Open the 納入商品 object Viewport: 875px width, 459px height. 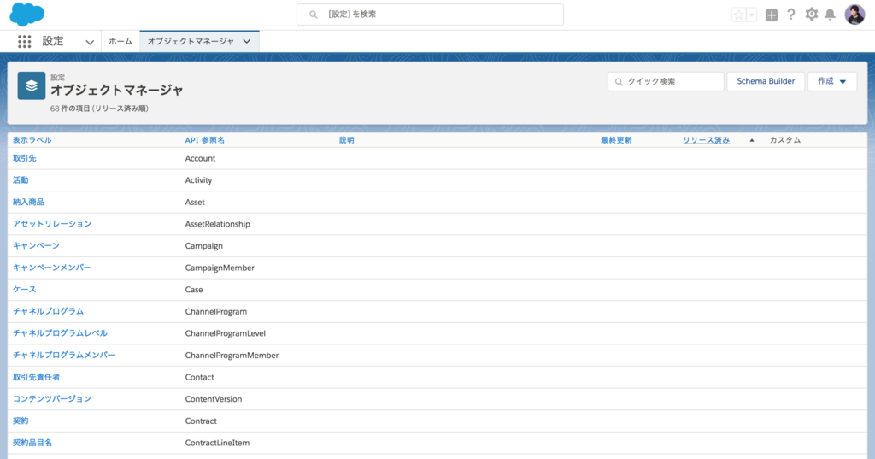point(28,202)
